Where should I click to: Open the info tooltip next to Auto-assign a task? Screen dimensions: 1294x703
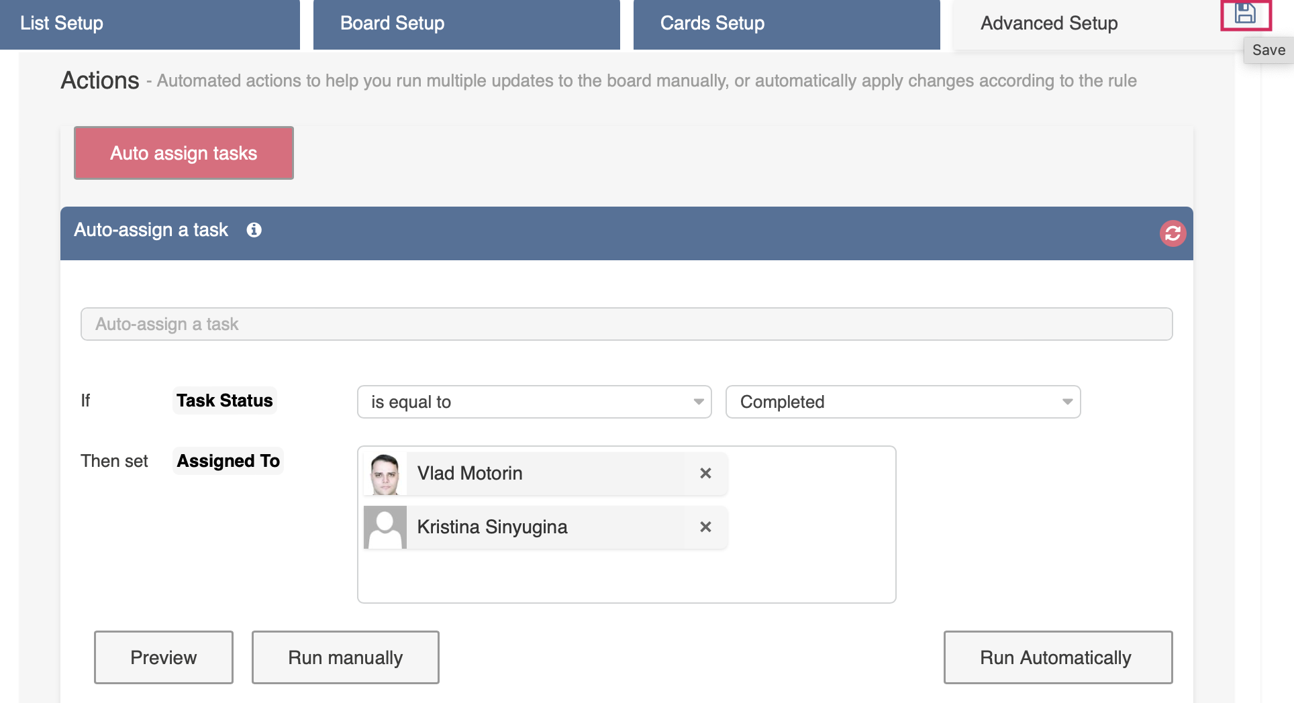[x=254, y=230]
